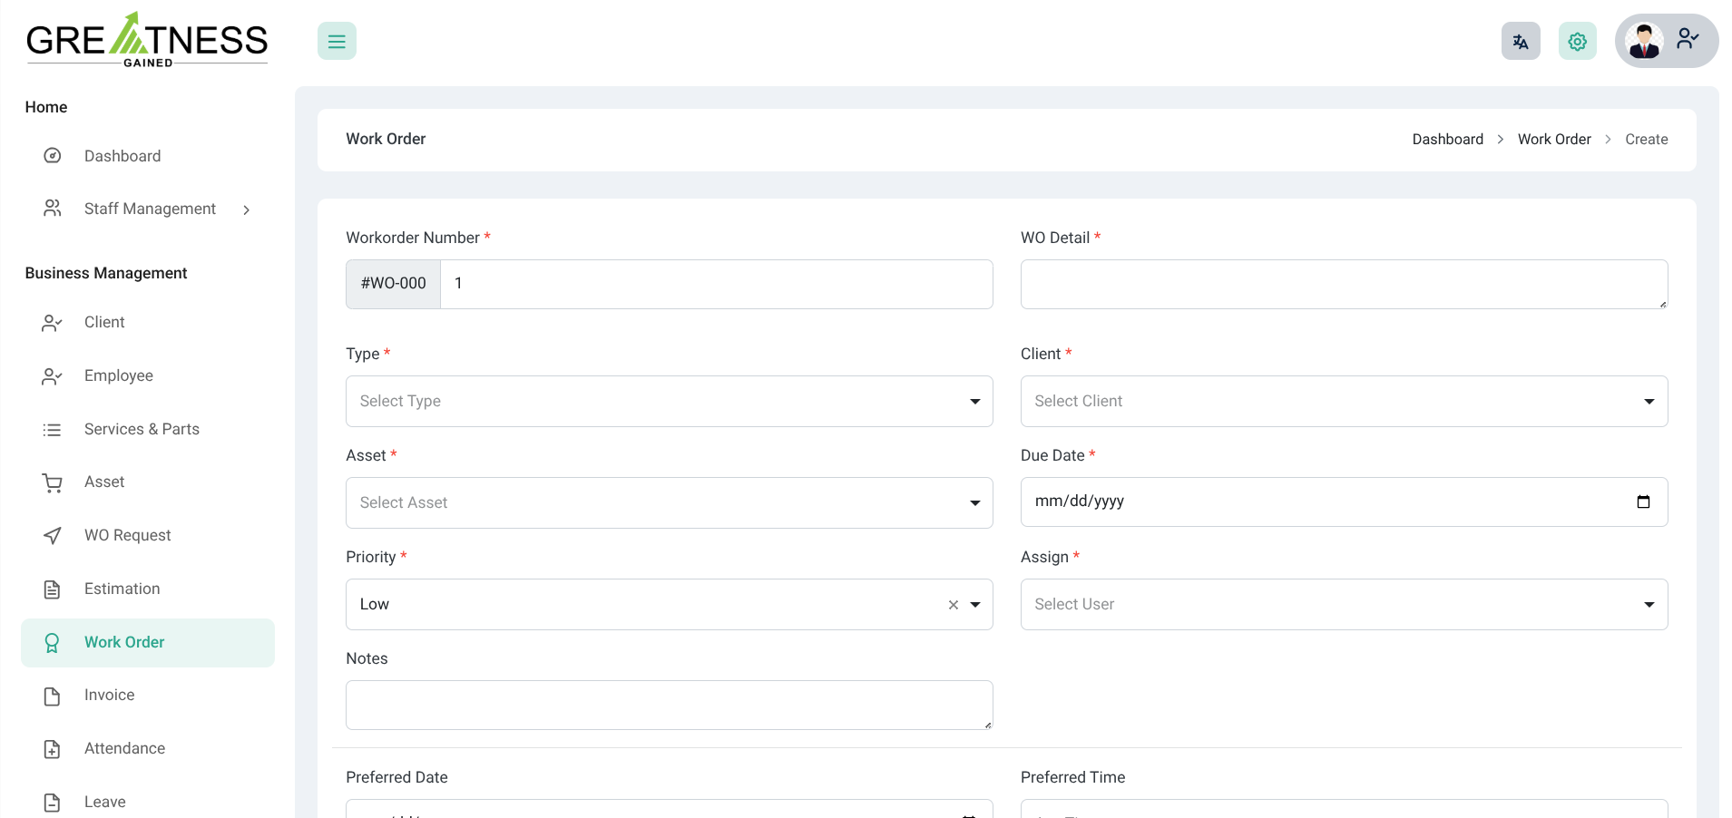Open the Select Type dropdown
This screenshot has width=1732, height=818.
click(669, 402)
